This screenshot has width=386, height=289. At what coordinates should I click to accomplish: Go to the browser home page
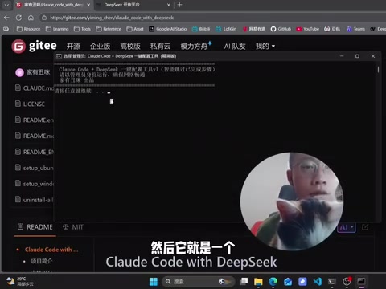tap(31, 18)
